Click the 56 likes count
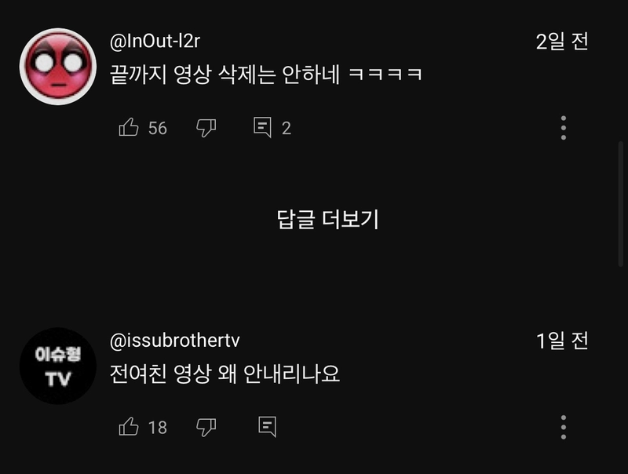Viewport: 628px width, 474px height. pyautogui.click(x=158, y=128)
